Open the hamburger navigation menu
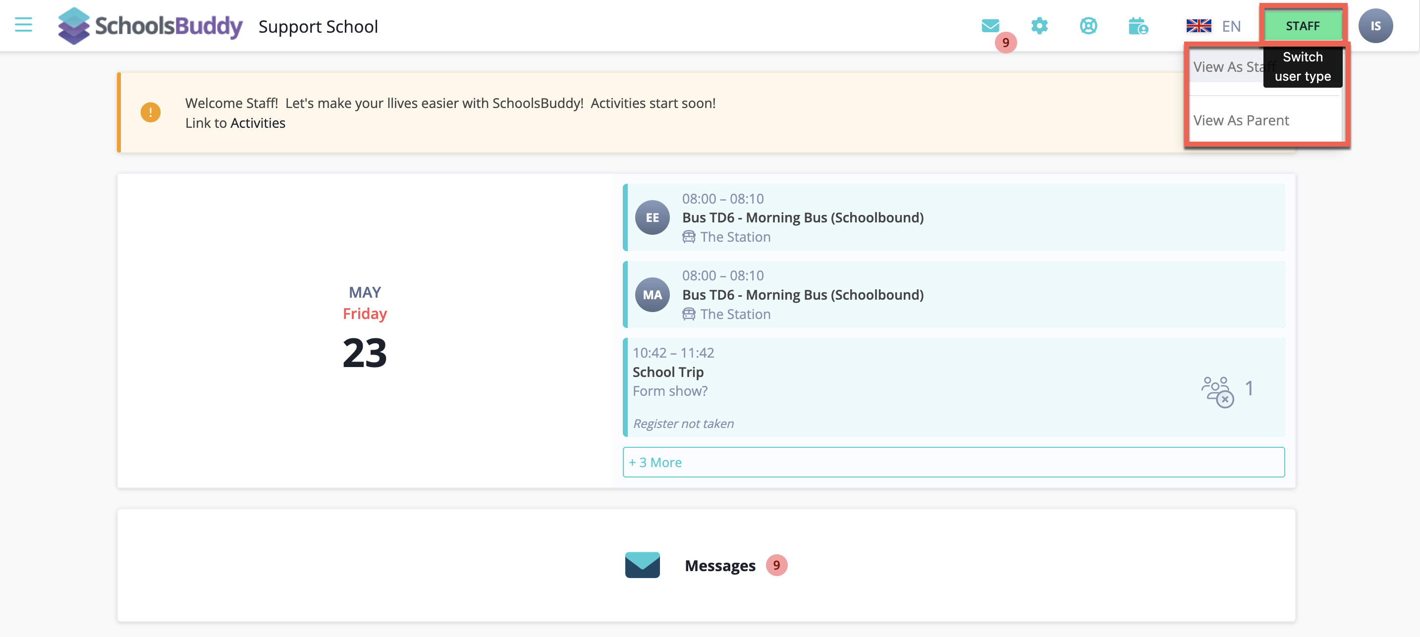Image resolution: width=1420 pixels, height=637 pixels. point(23,25)
